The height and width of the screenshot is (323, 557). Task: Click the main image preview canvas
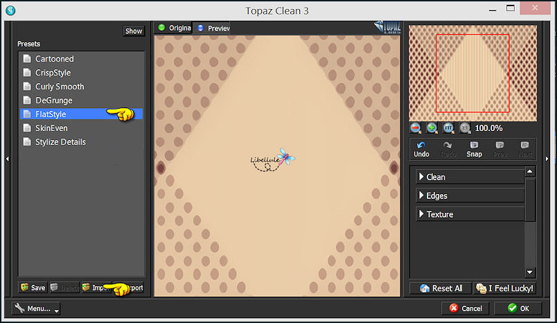277,166
